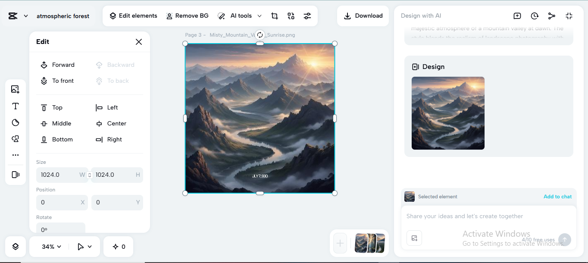Click the project name atmospheric forest
Image resolution: width=588 pixels, height=263 pixels.
point(63,16)
